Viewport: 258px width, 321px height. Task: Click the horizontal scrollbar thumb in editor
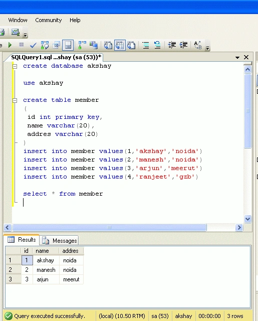(x=109, y=227)
